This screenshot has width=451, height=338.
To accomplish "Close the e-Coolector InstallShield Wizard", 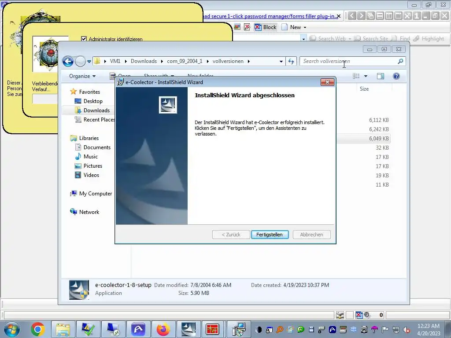I will click(x=327, y=82).
